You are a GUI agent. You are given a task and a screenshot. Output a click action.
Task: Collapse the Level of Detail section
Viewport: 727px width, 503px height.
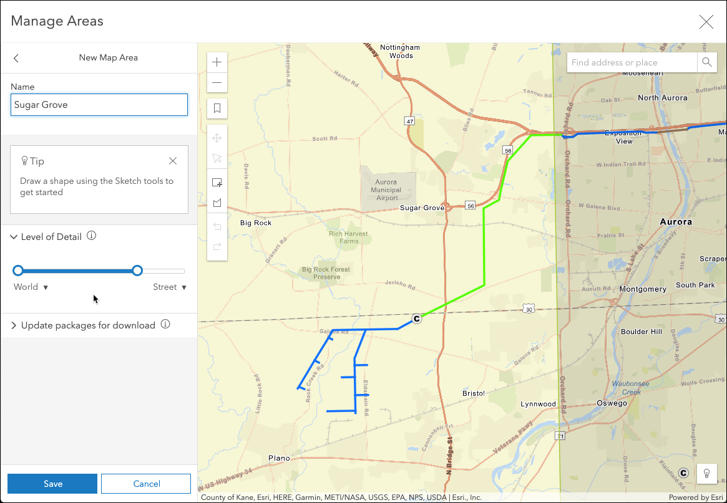pos(14,237)
